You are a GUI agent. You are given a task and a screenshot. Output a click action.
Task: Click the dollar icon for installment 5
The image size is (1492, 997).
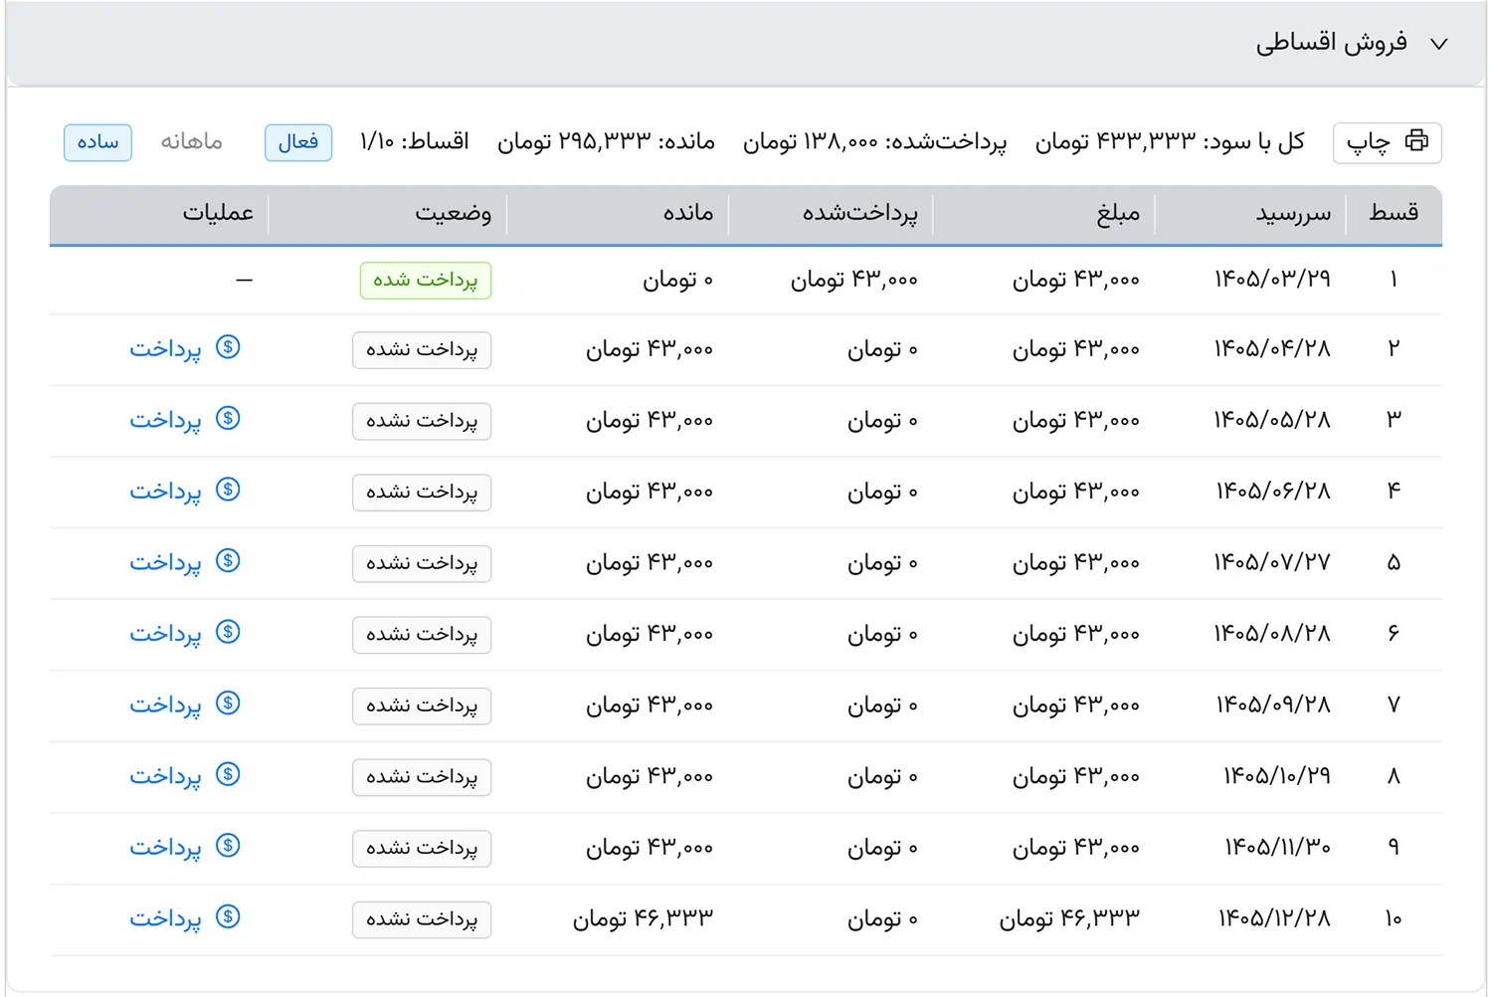coord(228,561)
